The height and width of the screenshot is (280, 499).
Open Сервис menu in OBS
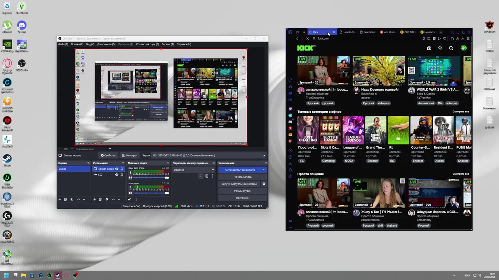click(x=168, y=44)
